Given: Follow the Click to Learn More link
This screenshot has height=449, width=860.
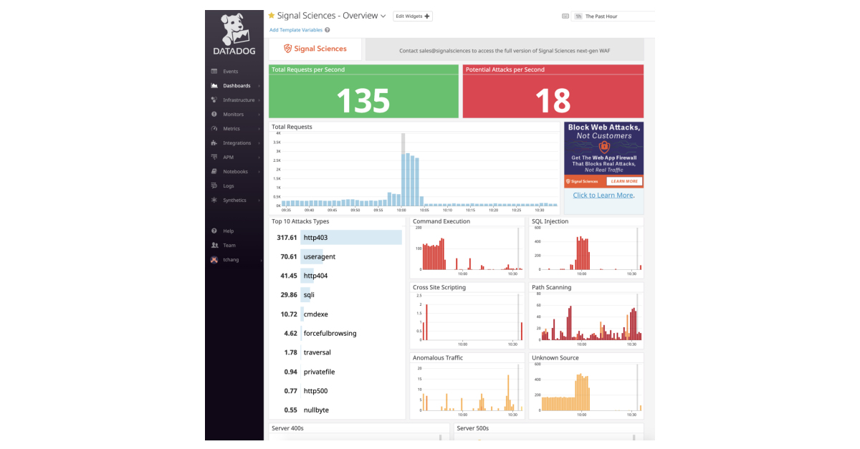Looking at the screenshot, I should [x=603, y=195].
